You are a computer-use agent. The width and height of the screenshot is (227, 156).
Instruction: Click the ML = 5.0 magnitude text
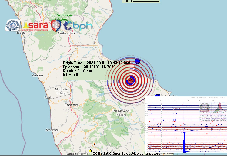pyautogui.click(x=70, y=75)
